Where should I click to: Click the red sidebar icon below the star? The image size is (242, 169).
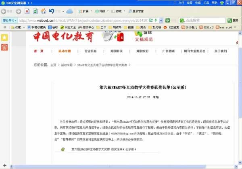tap(4, 47)
